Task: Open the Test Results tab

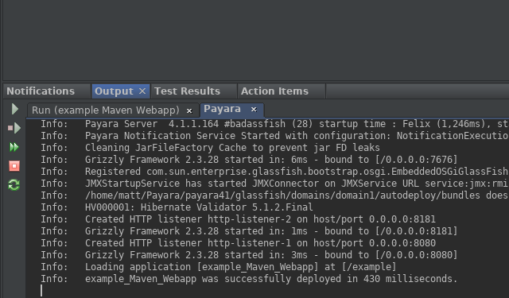Action: pyautogui.click(x=188, y=91)
